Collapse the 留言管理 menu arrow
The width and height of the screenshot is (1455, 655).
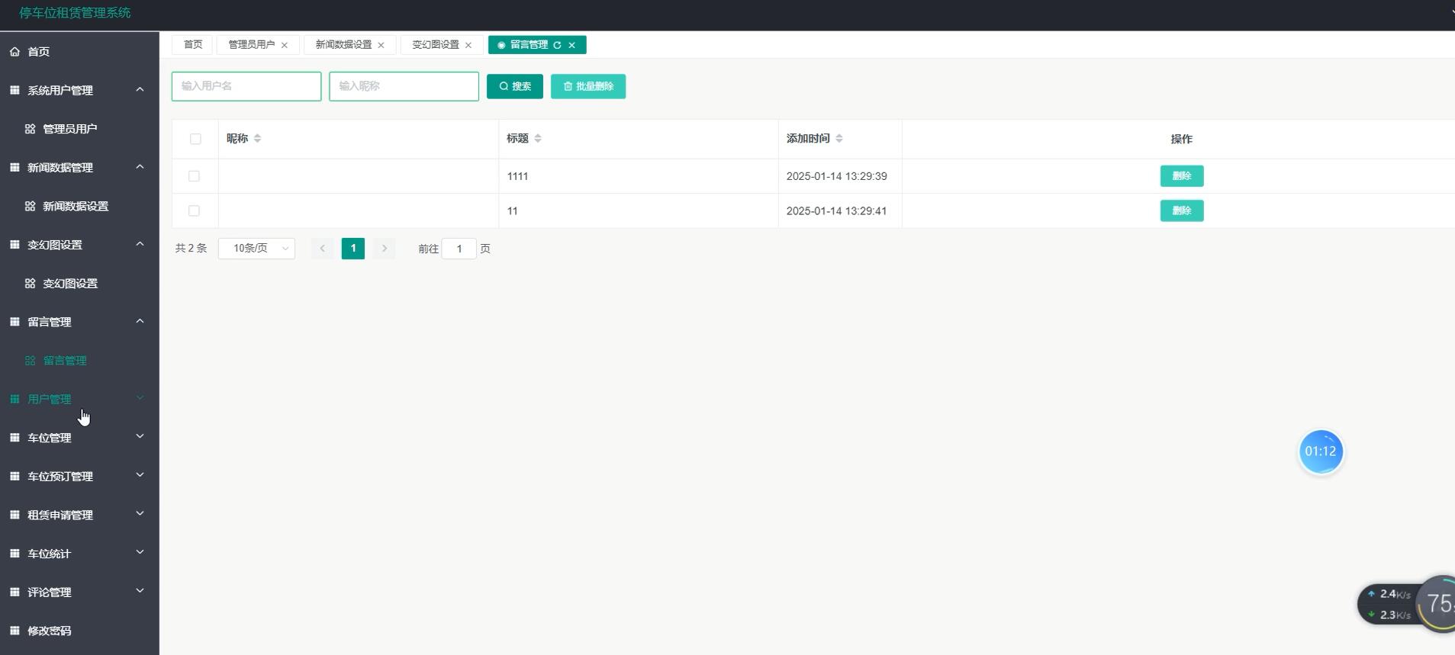(x=140, y=321)
